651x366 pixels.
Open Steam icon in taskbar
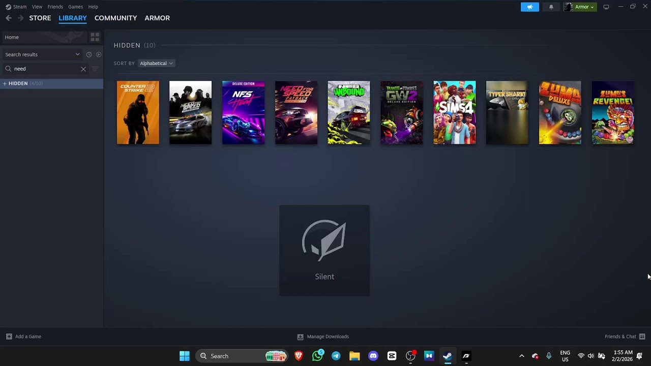448,356
